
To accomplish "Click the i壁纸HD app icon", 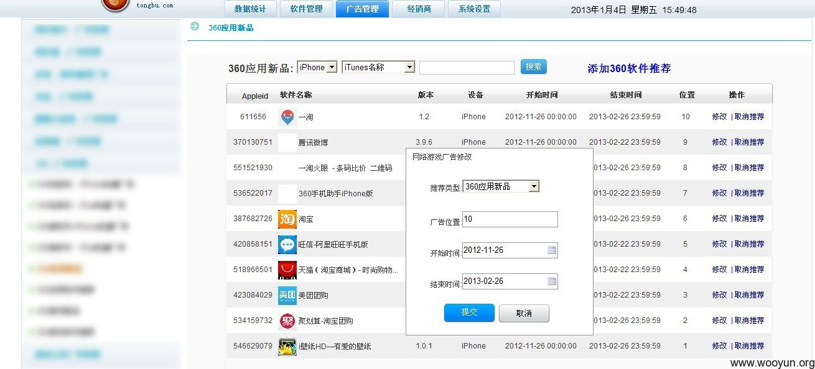I will point(287,346).
